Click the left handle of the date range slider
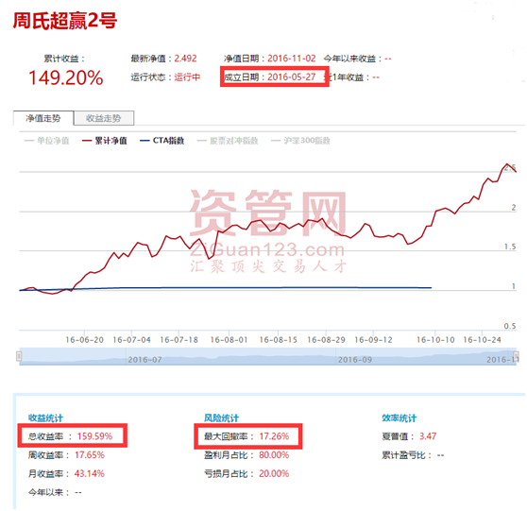The height and width of the screenshot is (511, 527). (x=19, y=356)
